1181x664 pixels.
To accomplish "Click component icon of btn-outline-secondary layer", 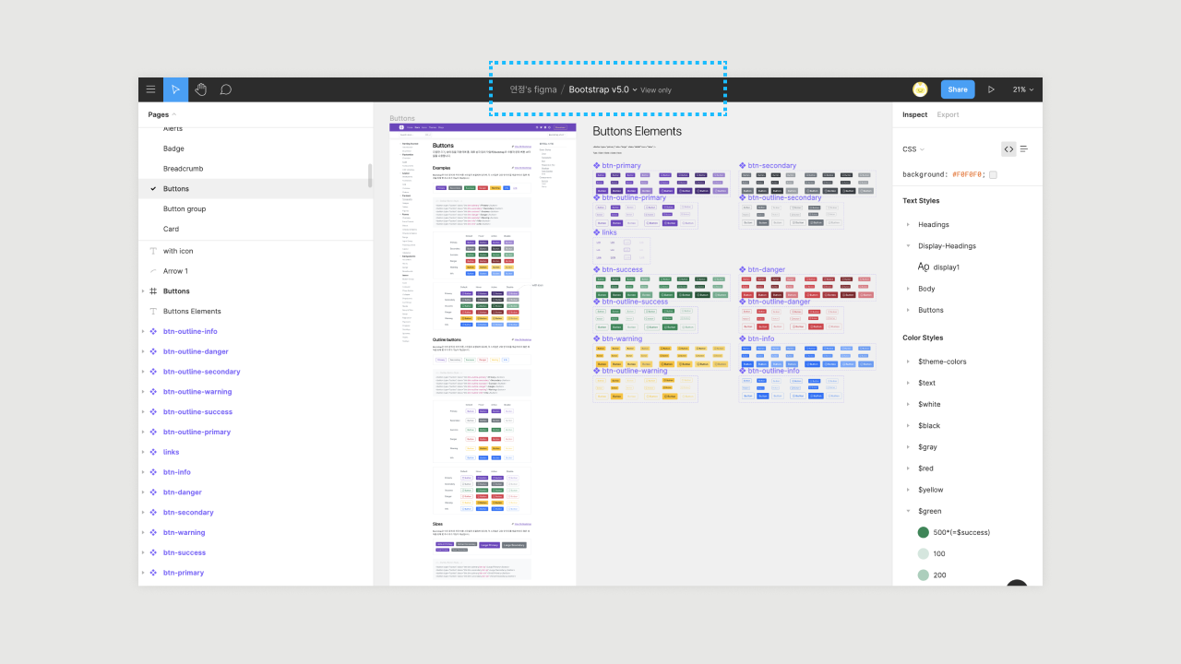I will tap(153, 372).
